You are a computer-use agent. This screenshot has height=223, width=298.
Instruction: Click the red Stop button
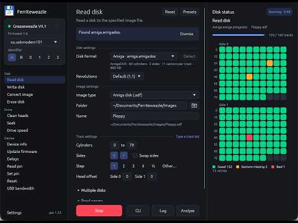99,211
